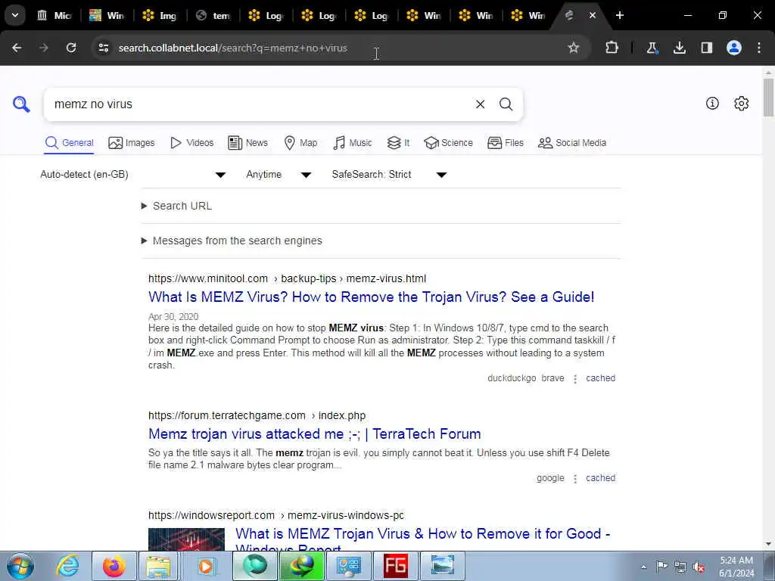The height and width of the screenshot is (581, 775).
Task: Click the SearXNG magnifier logo beside search box
Action: pyautogui.click(x=21, y=104)
